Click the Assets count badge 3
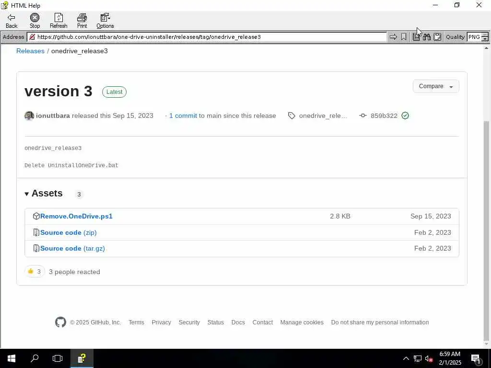 [x=79, y=195]
